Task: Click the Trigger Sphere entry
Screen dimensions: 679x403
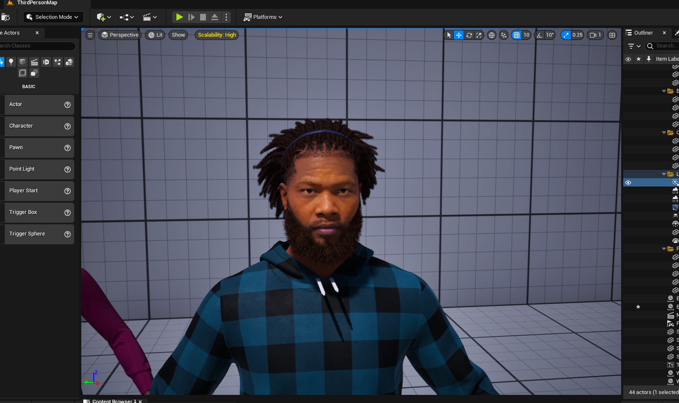Action: [37, 234]
